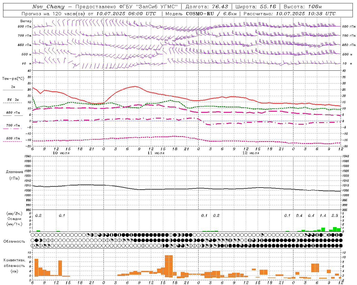Viewport: 357px width, 285px height.
Task: Click the '11 июля' date label
Action: pos(156,153)
